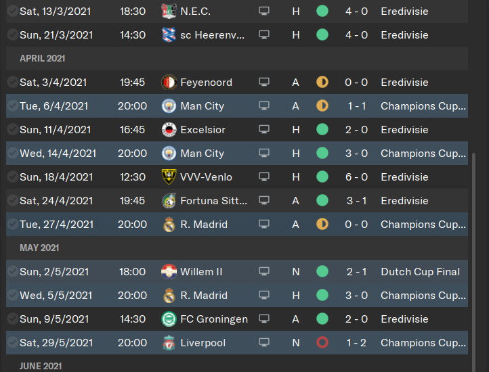Click the red loss indicator for Liverpool match
This screenshot has width=489, height=372.
(322, 343)
